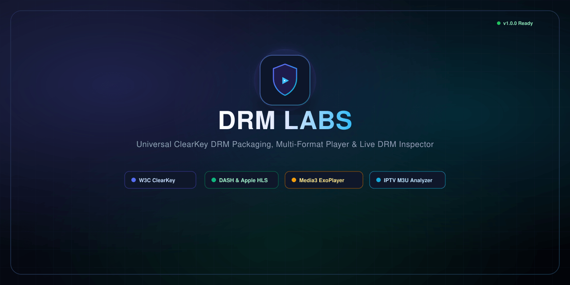This screenshot has width=570, height=285.
Task: Select the W3C ClearKey badge
Action: pos(160,180)
